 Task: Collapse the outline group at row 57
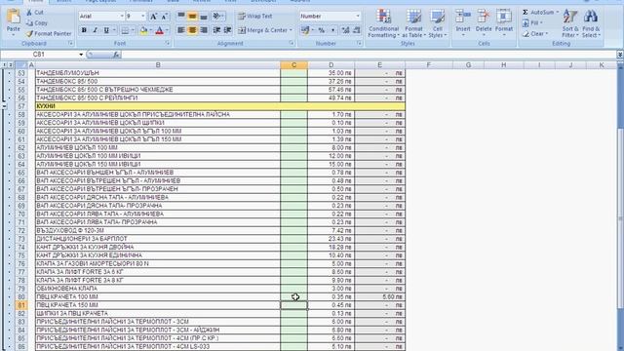(x=4, y=106)
